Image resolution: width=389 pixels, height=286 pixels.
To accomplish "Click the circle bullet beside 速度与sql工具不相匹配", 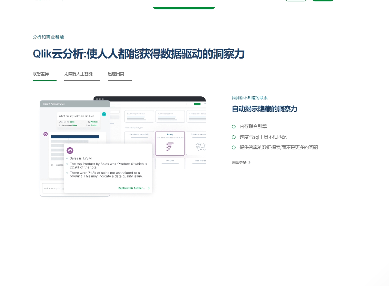I will pos(234,137).
